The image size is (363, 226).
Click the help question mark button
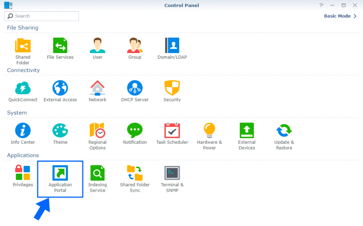click(x=321, y=5)
